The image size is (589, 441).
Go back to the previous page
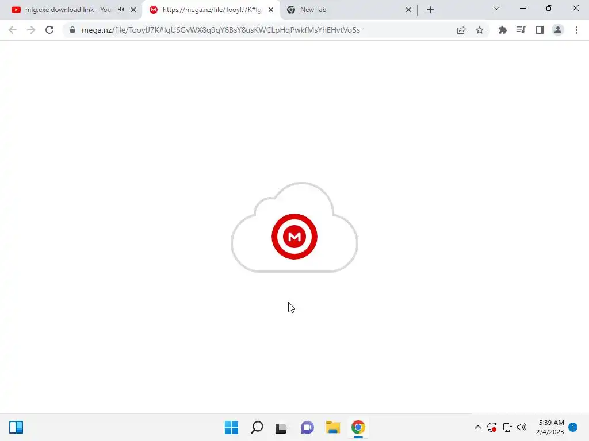click(x=13, y=30)
